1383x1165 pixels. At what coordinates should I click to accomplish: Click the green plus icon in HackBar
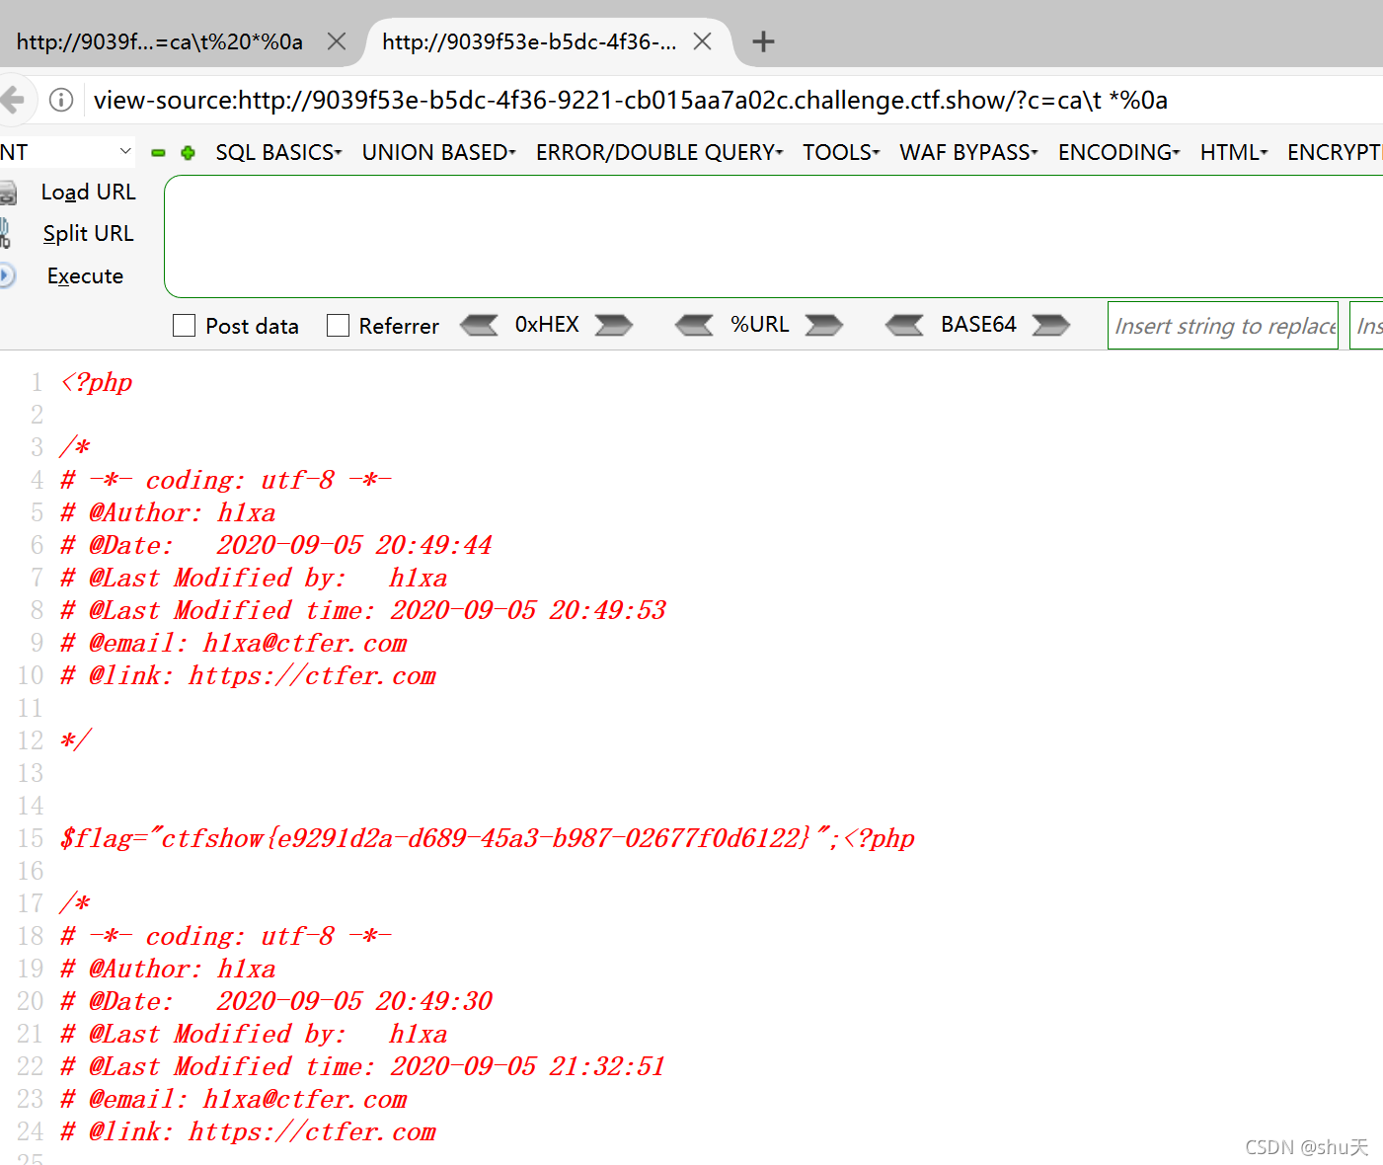click(x=188, y=153)
